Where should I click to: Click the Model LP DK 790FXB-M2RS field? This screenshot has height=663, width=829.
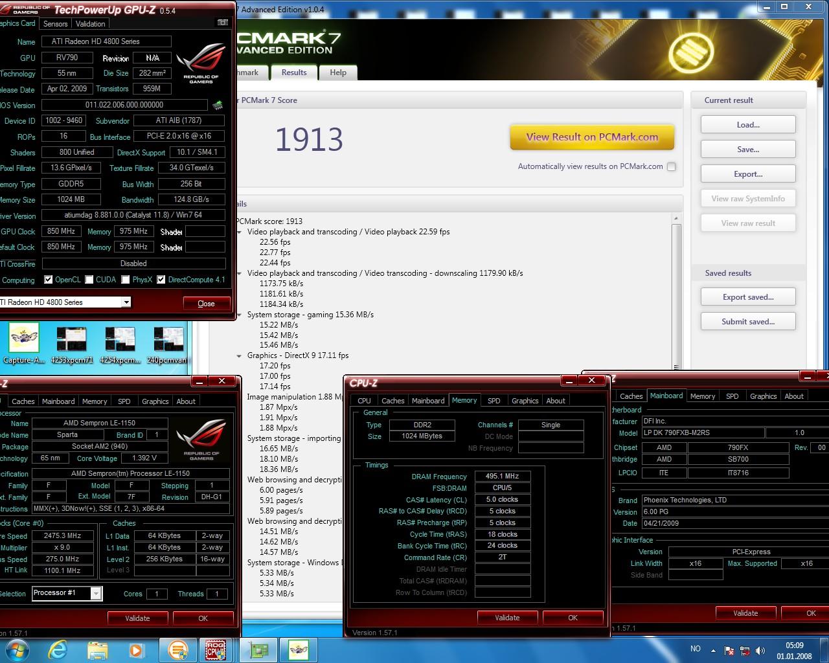pos(702,433)
